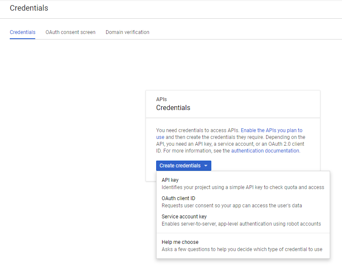Viewport: 342px width, 277px height.
Task: Click the Credentials page title at the top
Action: click(x=29, y=8)
